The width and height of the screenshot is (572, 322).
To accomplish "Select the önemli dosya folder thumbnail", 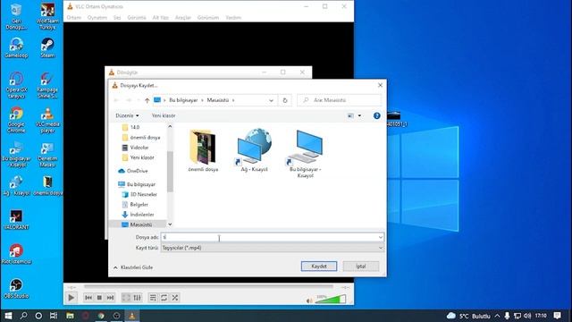I will click(x=203, y=151).
